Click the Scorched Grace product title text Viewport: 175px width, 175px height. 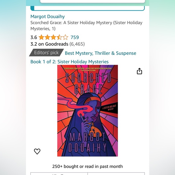86,26
